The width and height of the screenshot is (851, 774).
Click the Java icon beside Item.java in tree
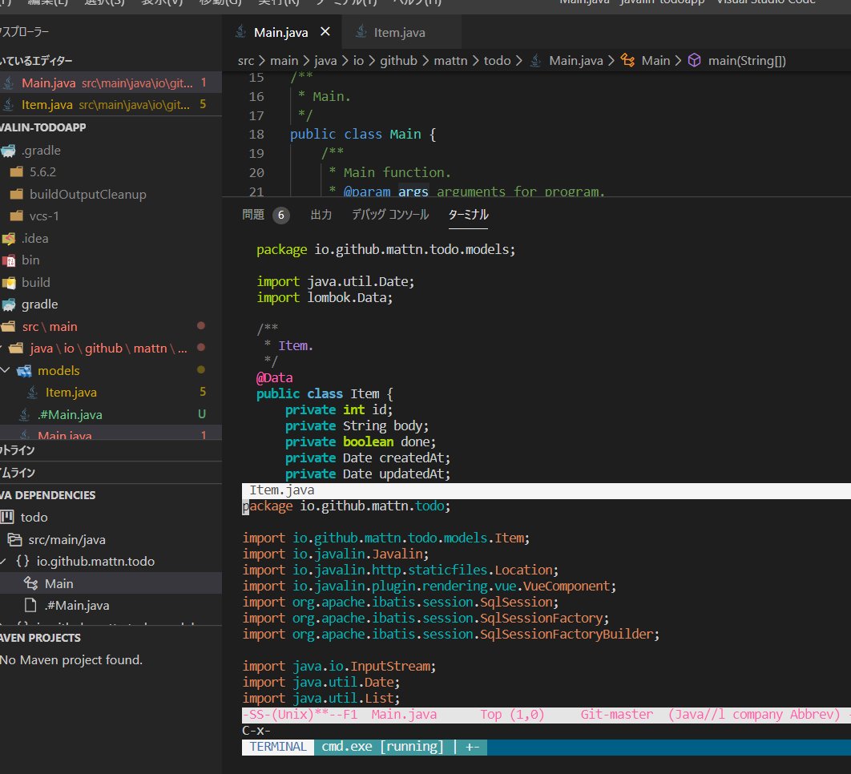[x=33, y=392]
